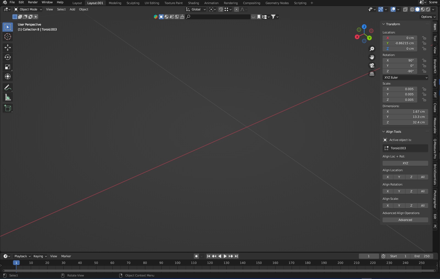
Task: Toggle auto keying record button
Action: (196, 256)
